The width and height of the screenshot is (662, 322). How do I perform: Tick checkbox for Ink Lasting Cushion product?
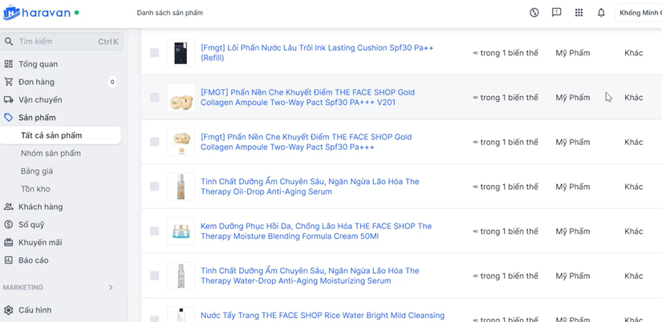pos(155,53)
